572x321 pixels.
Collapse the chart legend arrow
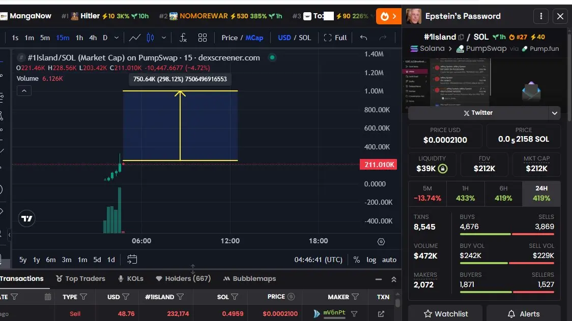pos(24,90)
